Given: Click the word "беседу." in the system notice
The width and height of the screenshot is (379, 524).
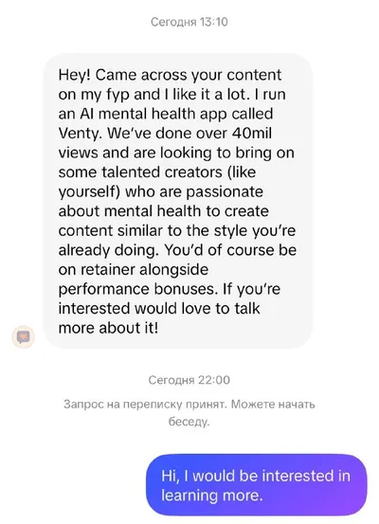Looking at the screenshot, I should tap(189, 422).
